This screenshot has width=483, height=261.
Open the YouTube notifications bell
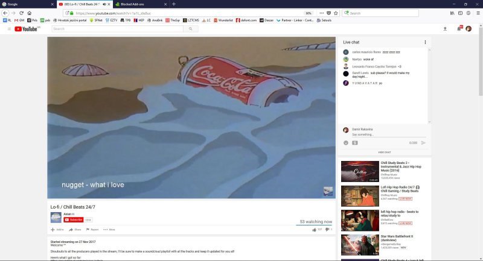tap(458, 28)
